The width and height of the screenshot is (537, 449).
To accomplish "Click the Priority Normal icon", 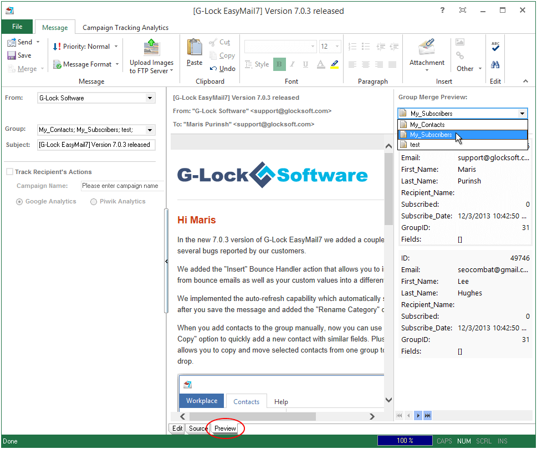I will [57, 46].
